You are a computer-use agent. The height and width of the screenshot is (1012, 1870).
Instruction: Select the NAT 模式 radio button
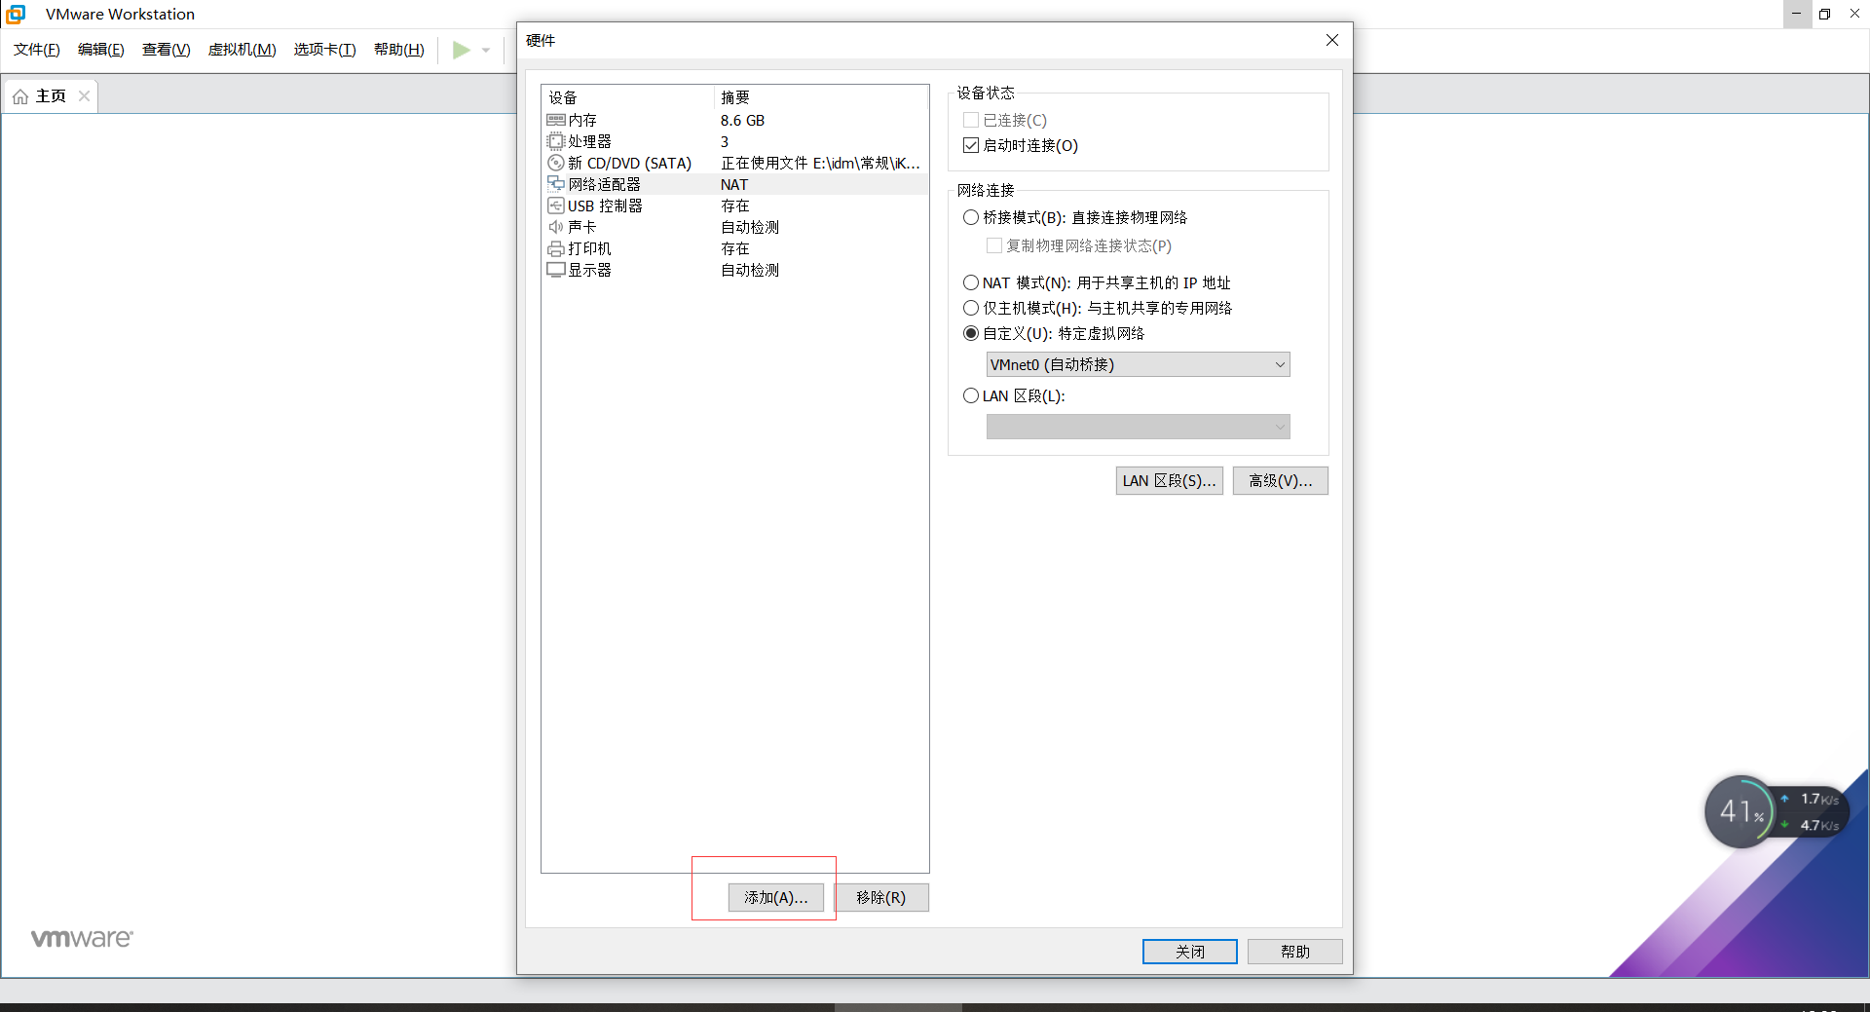point(971,282)
